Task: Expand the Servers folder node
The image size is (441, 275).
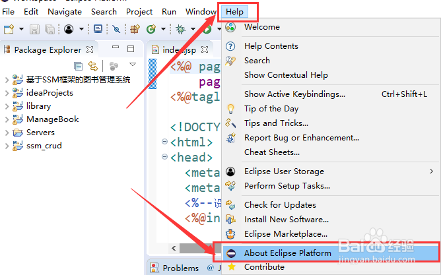Action: (x=7, y=133)
